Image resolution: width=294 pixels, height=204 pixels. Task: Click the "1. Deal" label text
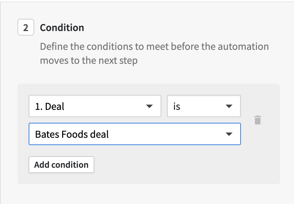50,106
